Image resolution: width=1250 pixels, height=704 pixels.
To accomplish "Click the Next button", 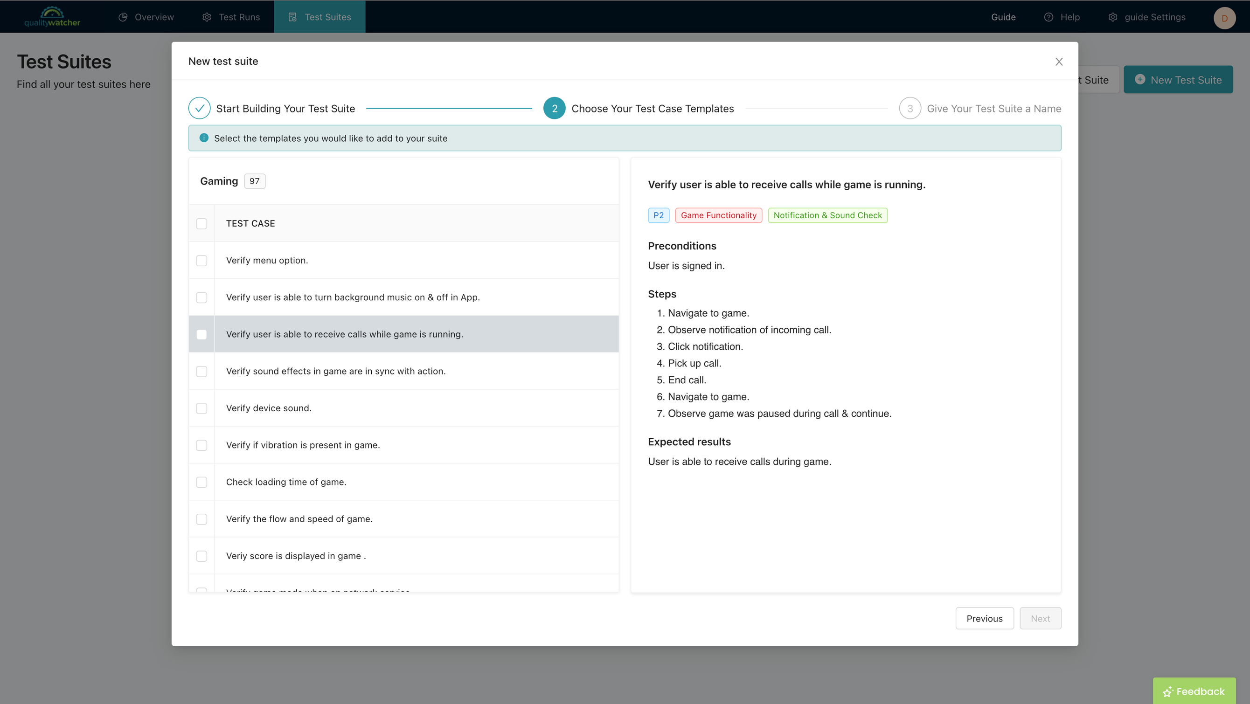I will click(x=1041, y=618).
